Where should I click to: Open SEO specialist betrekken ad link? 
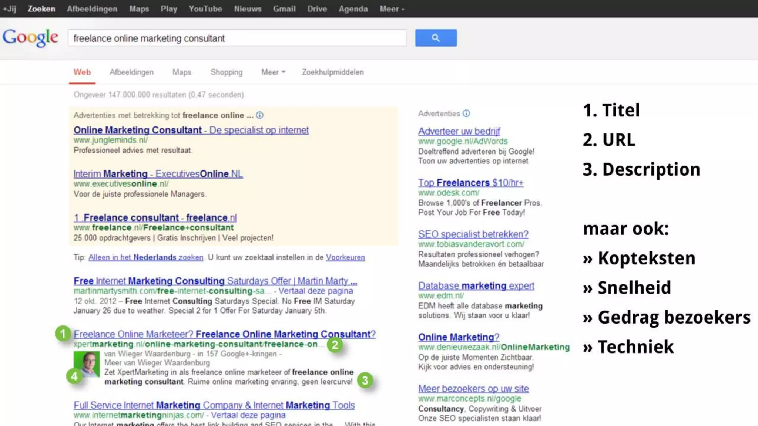pos(473,234)
